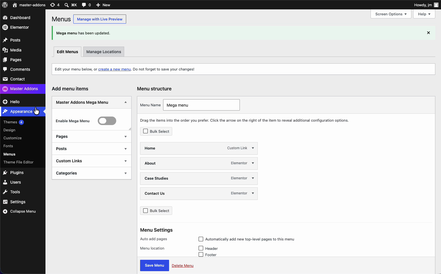Click the plus New icon in admin bar
The height and width of the screenshot is (274, 441).
(98, 5)
